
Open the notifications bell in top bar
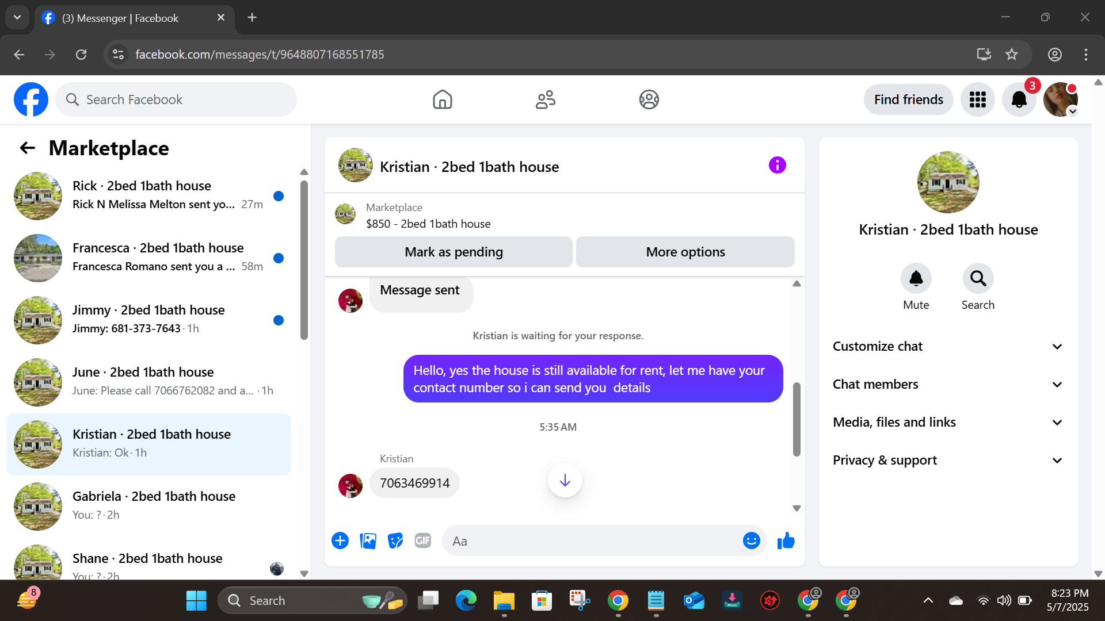[x=1019, y=99]
